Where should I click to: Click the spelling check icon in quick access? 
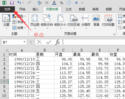[39, 3]
